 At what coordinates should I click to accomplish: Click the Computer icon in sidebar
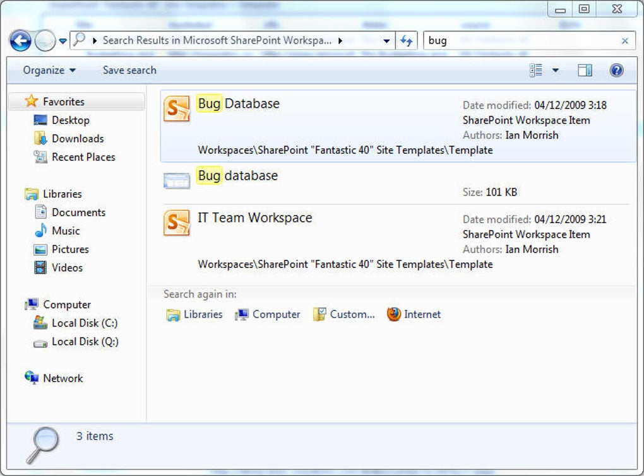(32, 304)
